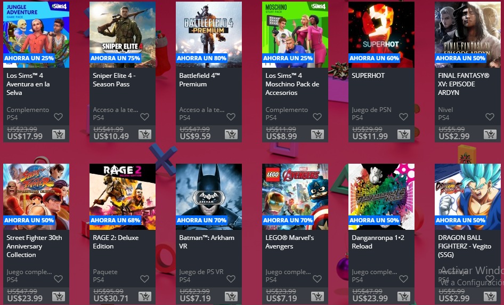
Task: Open the Street Fighter 30th Anniversary cover image
Action: coord(36,197)
